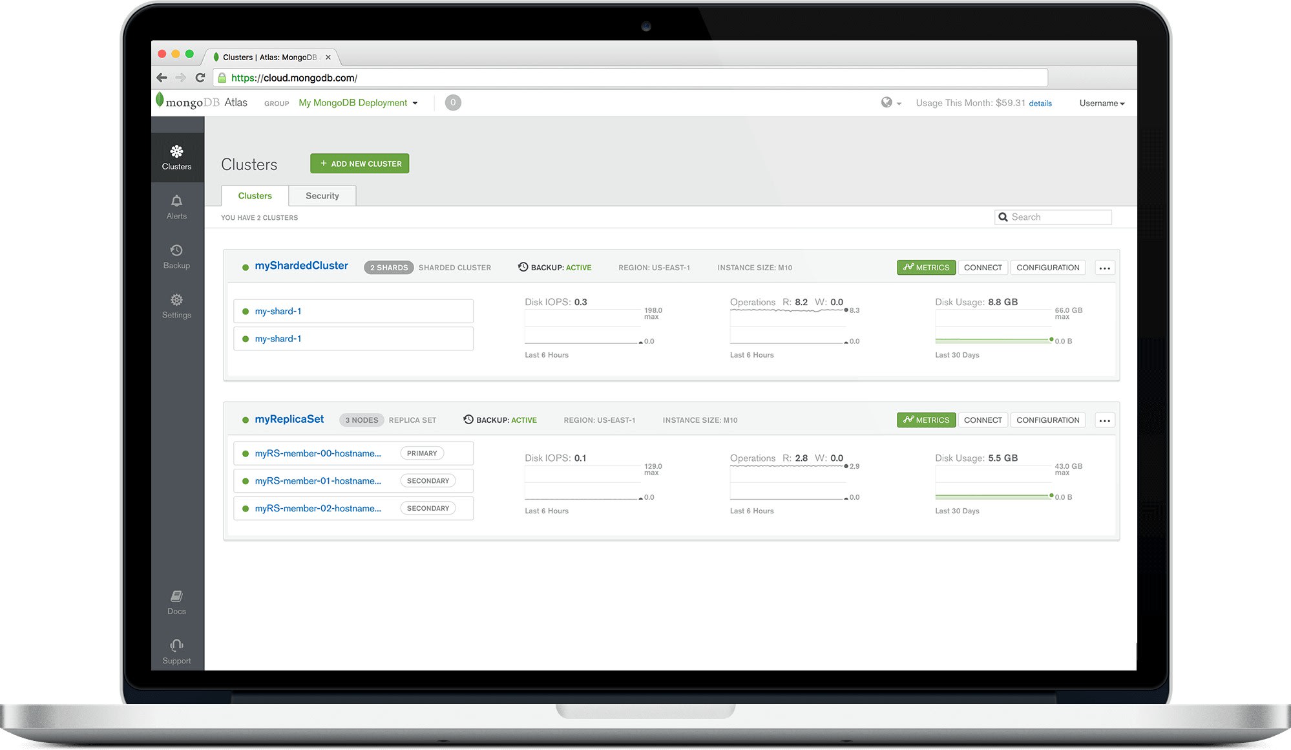Open the ellipsis menu for myReplicaSet
The height and width of the screenshot is (750, 1291).
(1104, 420)
